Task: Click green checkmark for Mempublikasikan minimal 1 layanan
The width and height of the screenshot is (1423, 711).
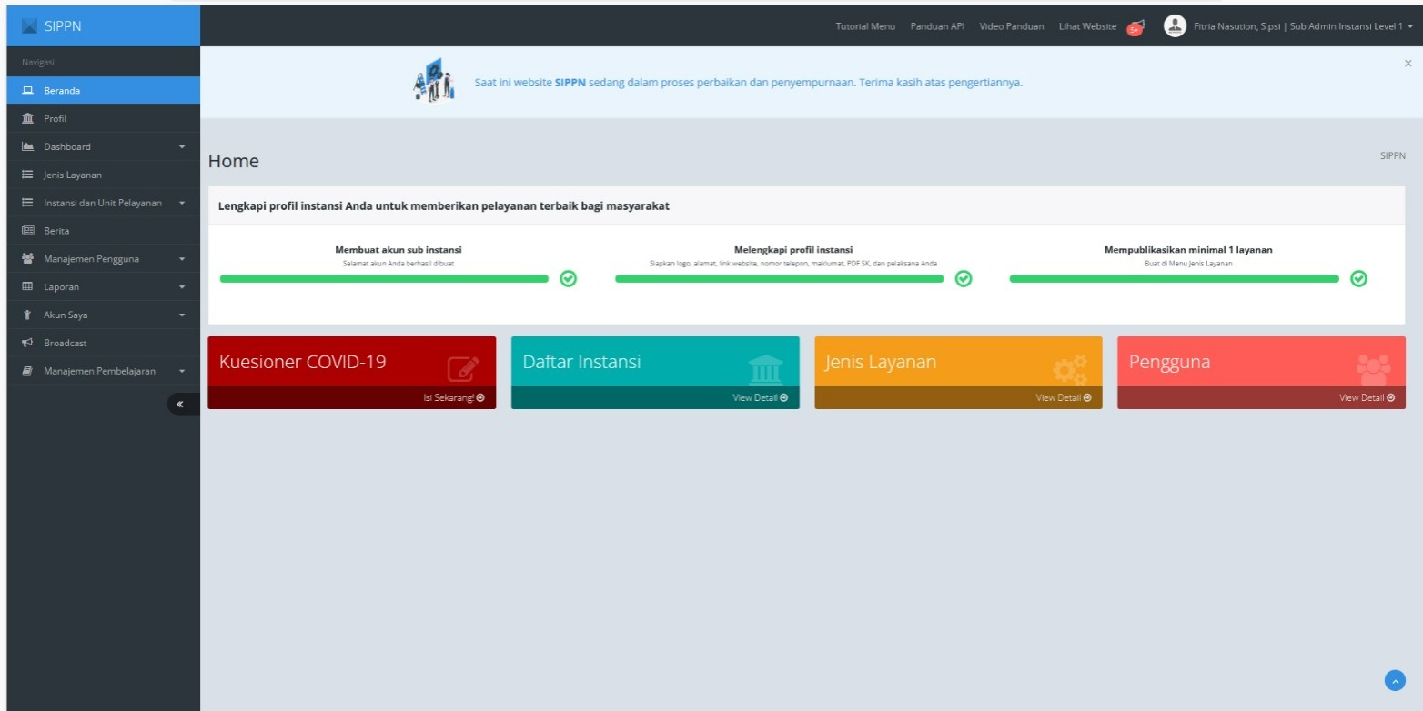Action: tap(1358, 279)
